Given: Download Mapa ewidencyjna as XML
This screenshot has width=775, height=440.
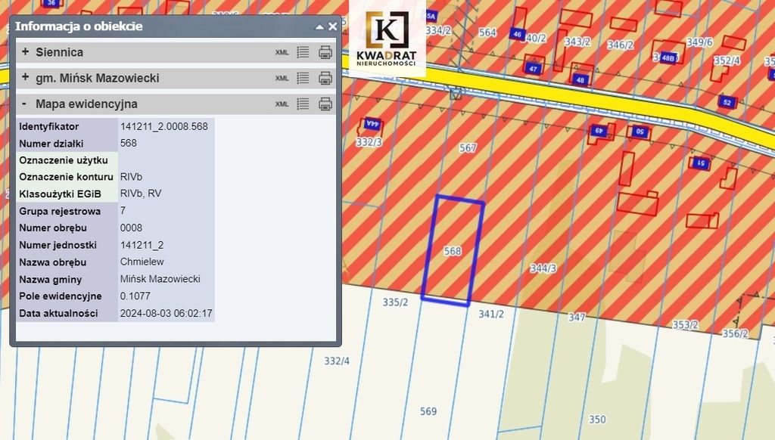Looking at the screenshot, I should 282,104.
